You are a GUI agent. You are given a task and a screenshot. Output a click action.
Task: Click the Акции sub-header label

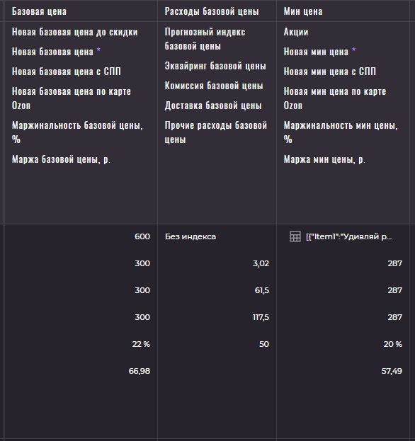click(296, 32)
